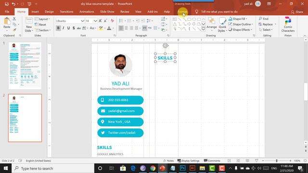Expand the Layout dropdown
The image size is (308, 173).
[x=42, y=19]
